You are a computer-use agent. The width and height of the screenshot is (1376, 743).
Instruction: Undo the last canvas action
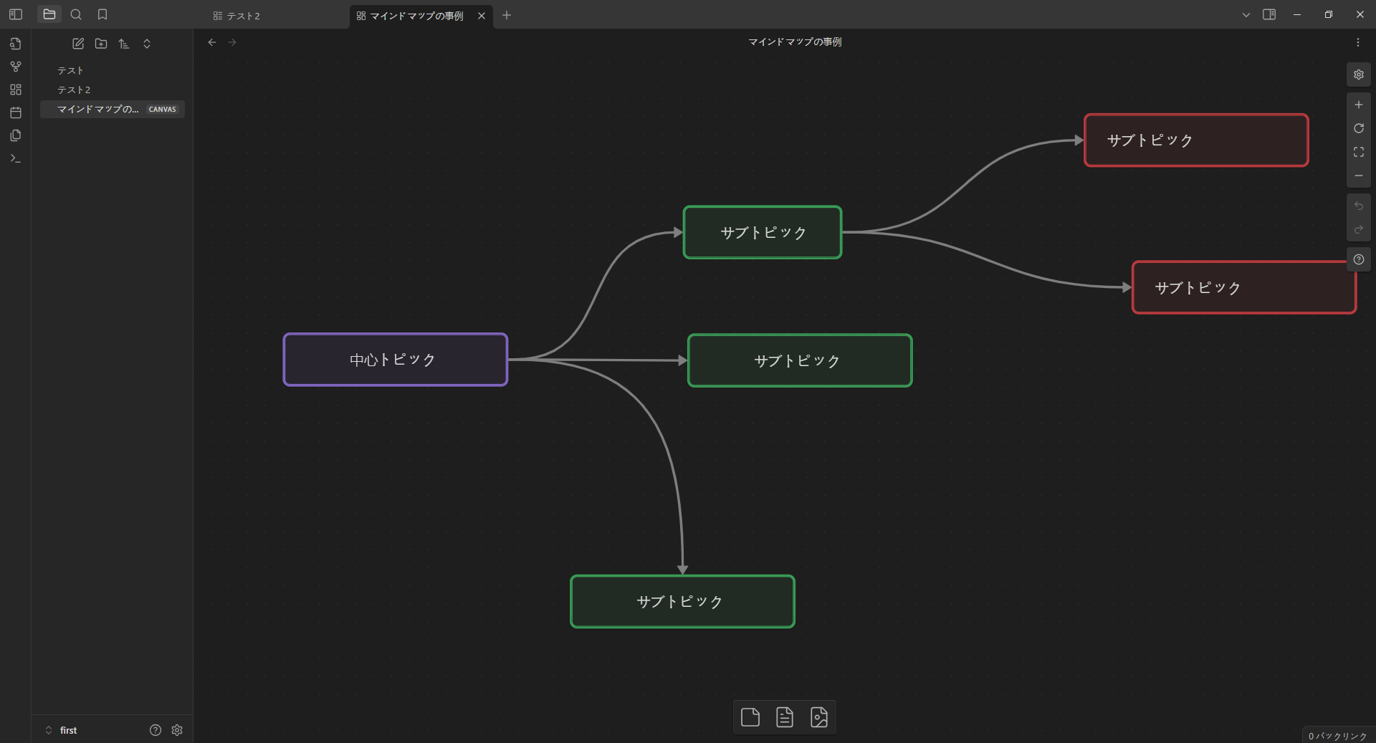click(x=1359, y=206)
